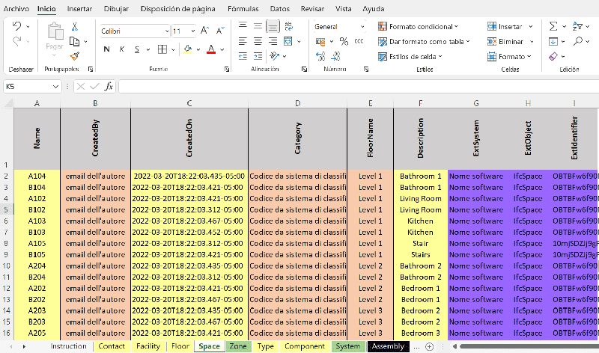Screen dimensions: 599x353
Task: Open the Fórmulas ribbon tab
Action: coord(243,9)
